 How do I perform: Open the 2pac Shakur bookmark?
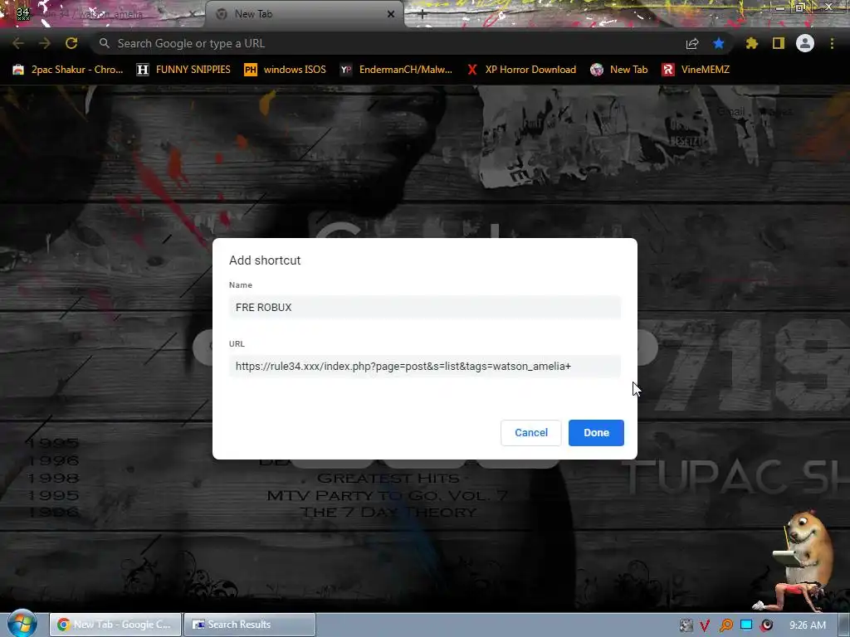68,70
